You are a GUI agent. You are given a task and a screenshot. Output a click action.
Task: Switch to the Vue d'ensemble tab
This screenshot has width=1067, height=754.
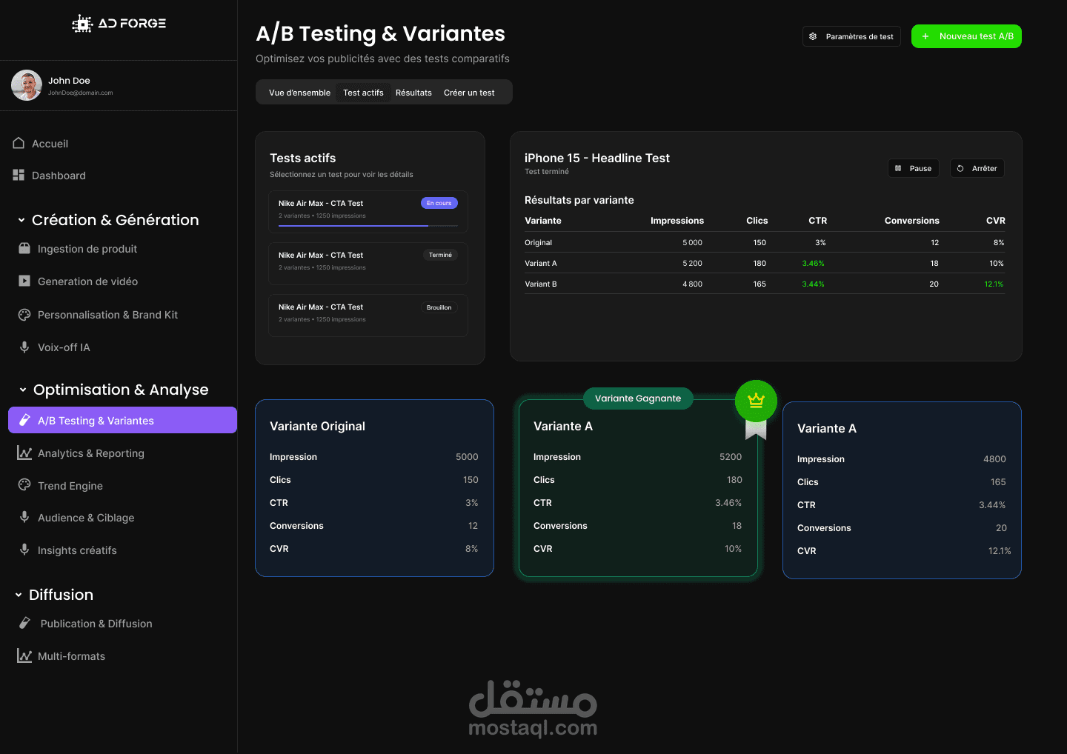tap(299, 93)
